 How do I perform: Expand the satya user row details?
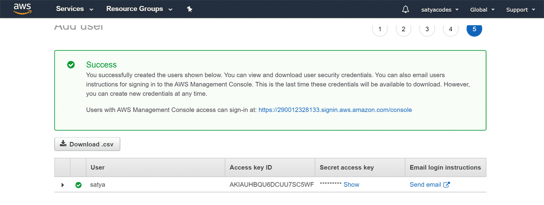[x=63, y=185]
